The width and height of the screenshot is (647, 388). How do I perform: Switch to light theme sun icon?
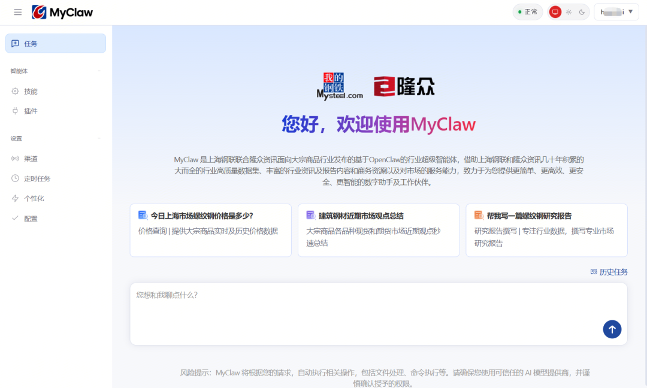click(569, 12)
